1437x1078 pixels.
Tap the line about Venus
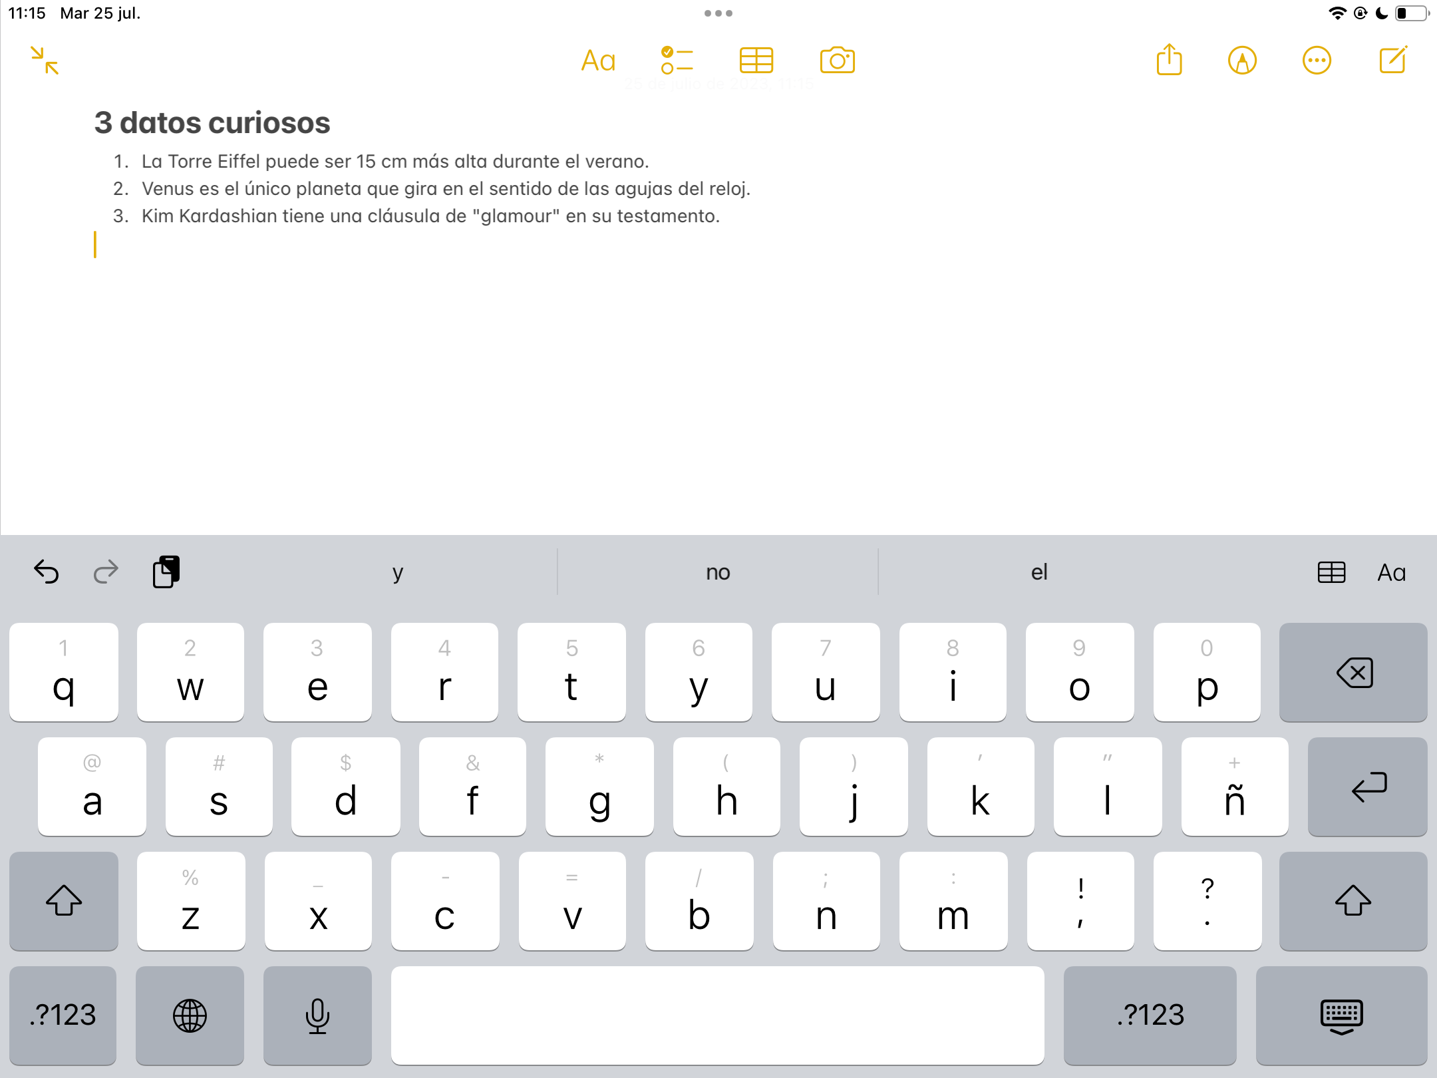coord(446,189)
